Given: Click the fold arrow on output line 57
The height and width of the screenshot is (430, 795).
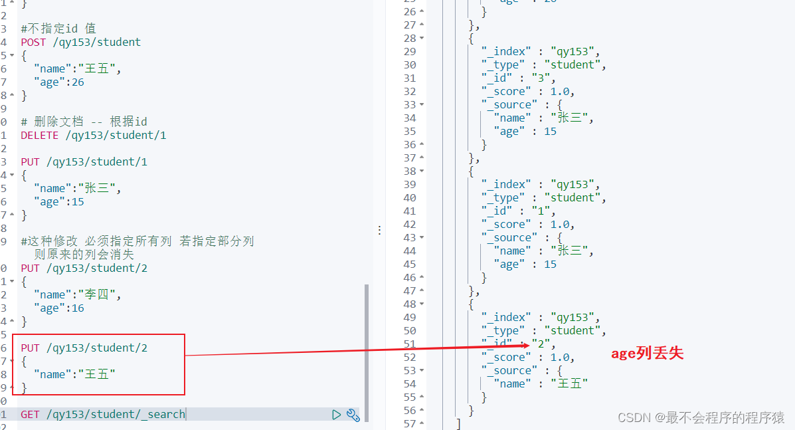Looking at the screenshot, I should [x=422, y=423].
